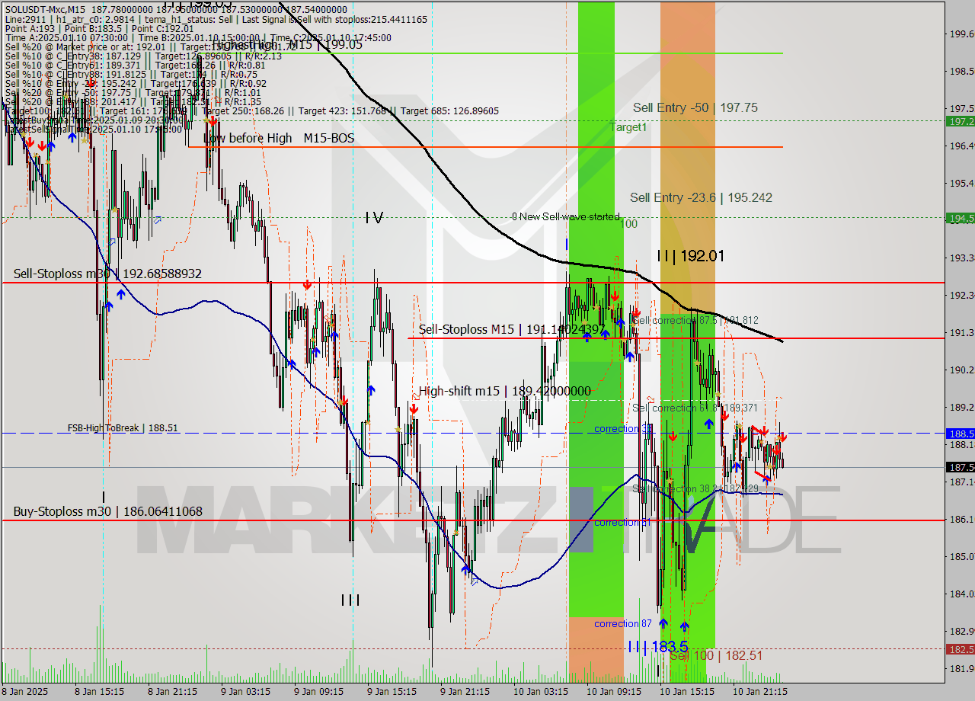Select the 181.9 price axis value
The width and height of the screenshot is (975, 701).
click(x=961, y=668)
